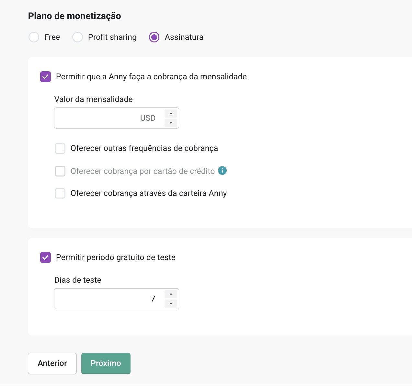The image size is (412, 386).
Task: Decrease Dias de teste with down arrow
Action: click(171, 303)
